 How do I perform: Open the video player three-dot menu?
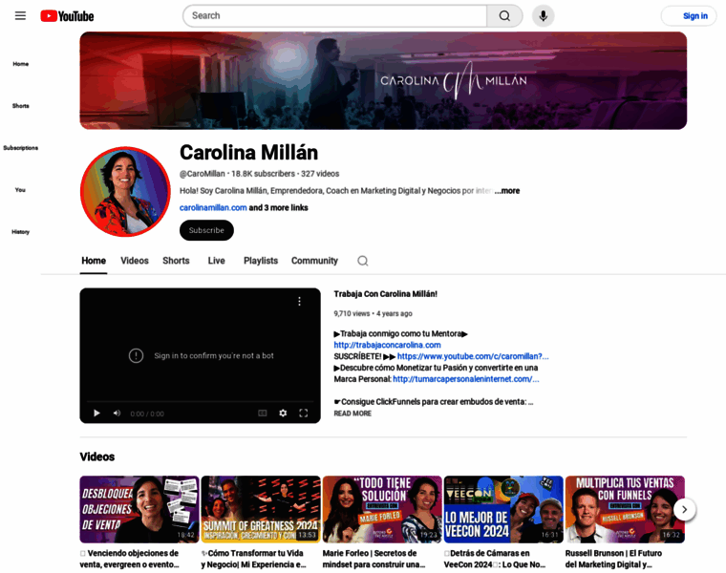pos(300,302)
